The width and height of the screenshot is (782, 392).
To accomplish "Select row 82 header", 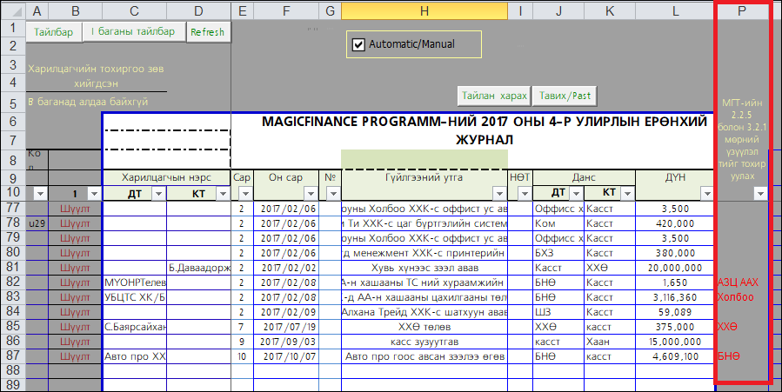I will [x=12, y=282].
